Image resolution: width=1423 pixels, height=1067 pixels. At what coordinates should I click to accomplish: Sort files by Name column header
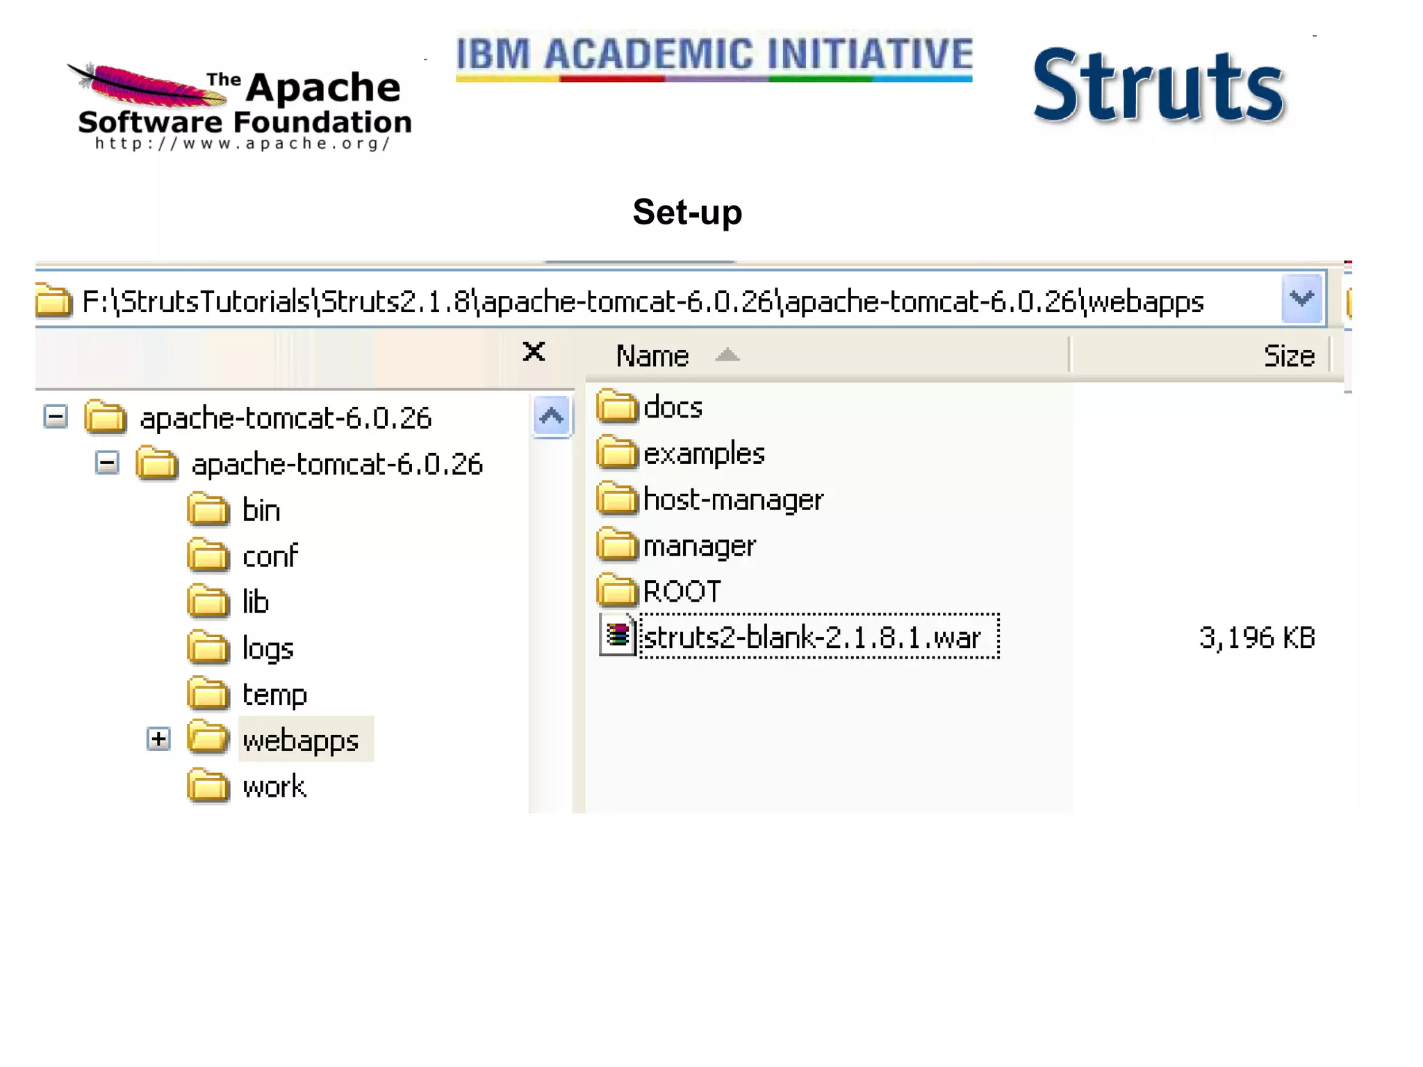pos(652,356)
